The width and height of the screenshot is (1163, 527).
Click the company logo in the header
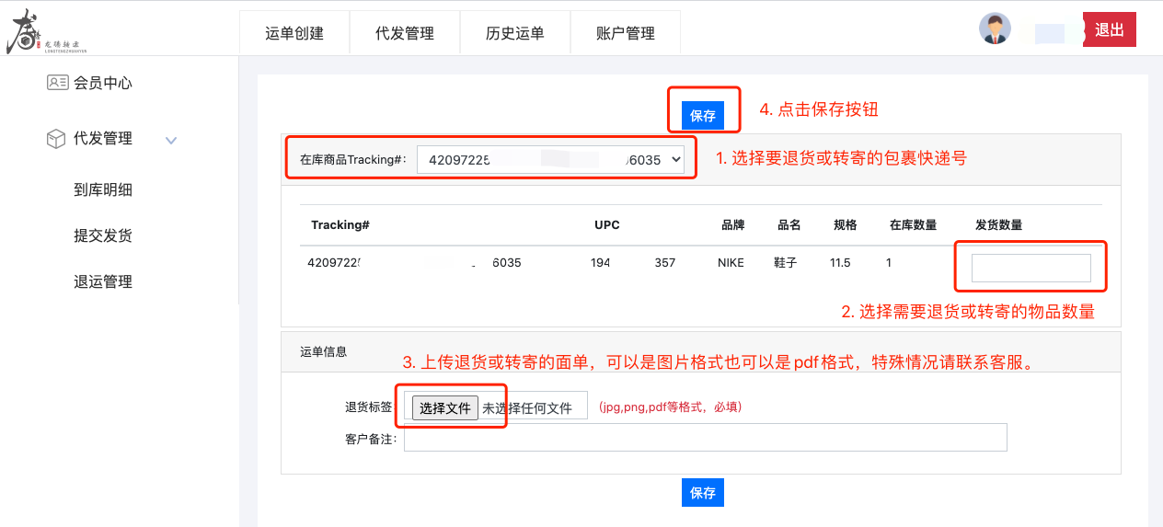tap(46, 32)
